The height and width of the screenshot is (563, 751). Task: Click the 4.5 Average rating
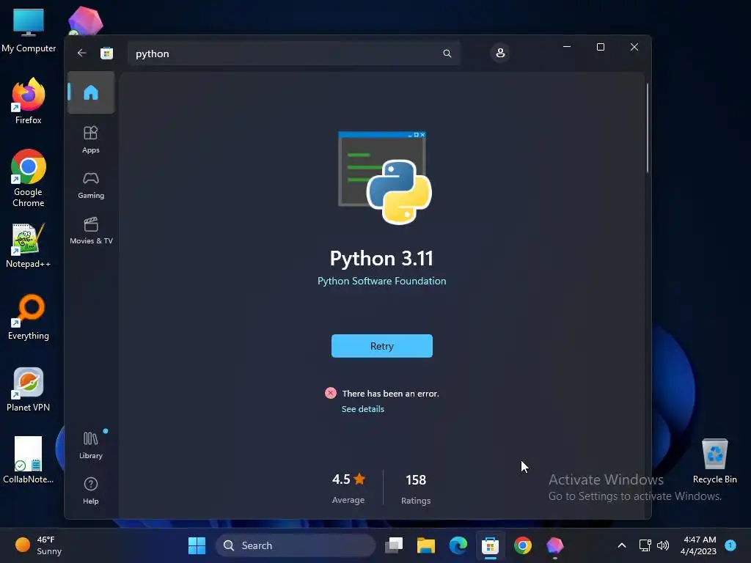point(348,487)
